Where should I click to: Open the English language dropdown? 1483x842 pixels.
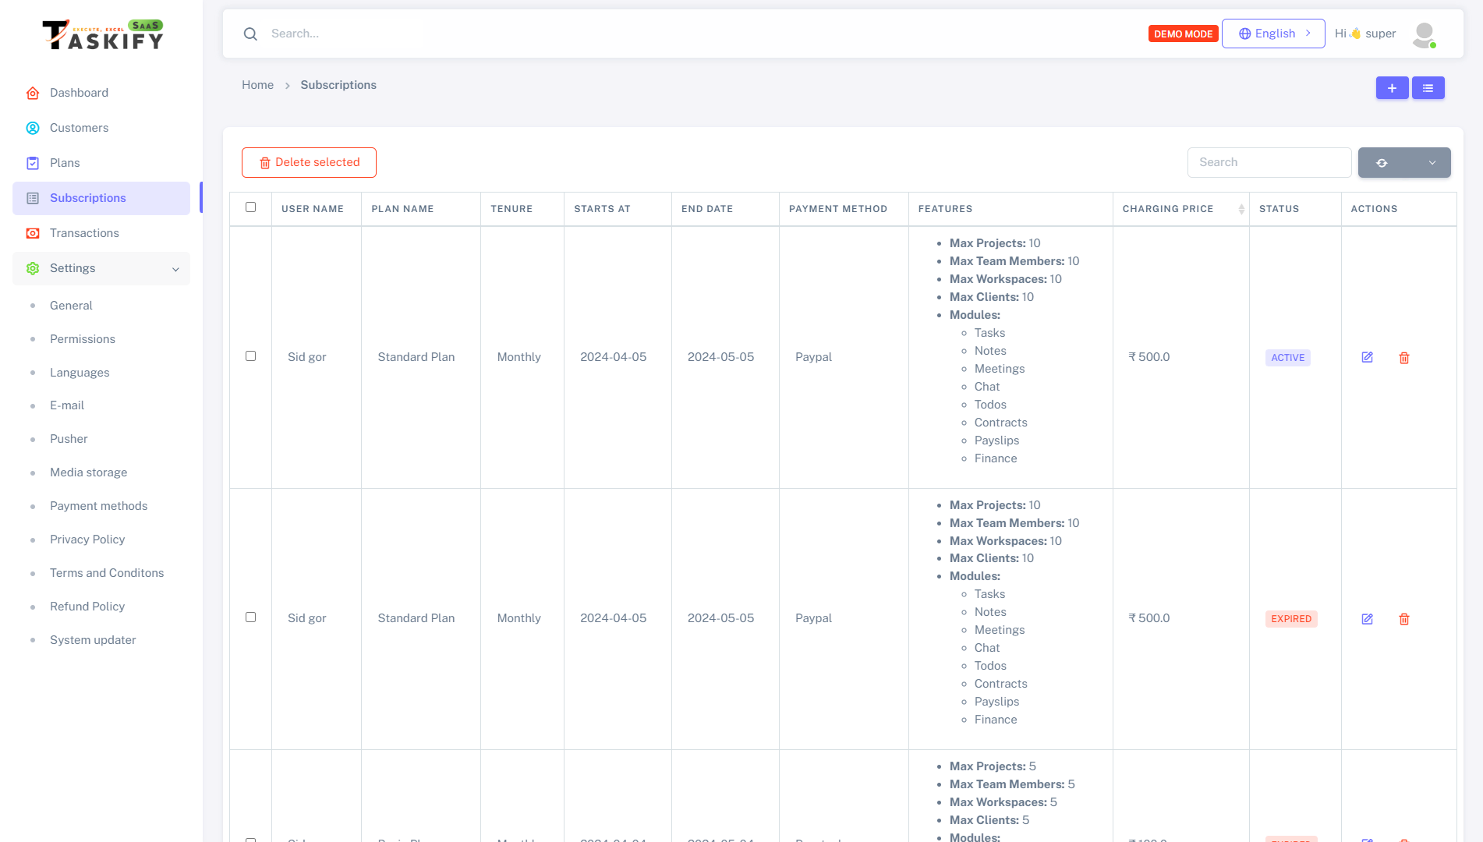coord(1272,34)
